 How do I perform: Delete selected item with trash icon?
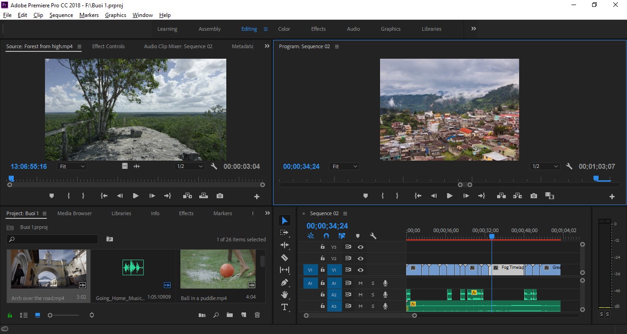tap(257, 315)
